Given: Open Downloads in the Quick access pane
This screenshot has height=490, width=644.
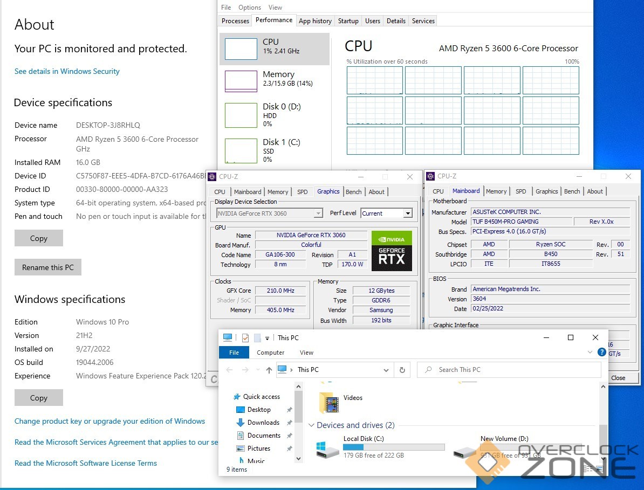Looking at the screenshot, I should click(x=263, y=423).
